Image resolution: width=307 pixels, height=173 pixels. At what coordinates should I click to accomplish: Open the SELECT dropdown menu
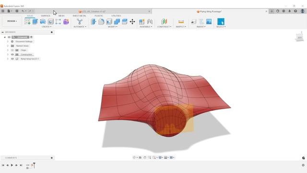pos(221,27)
